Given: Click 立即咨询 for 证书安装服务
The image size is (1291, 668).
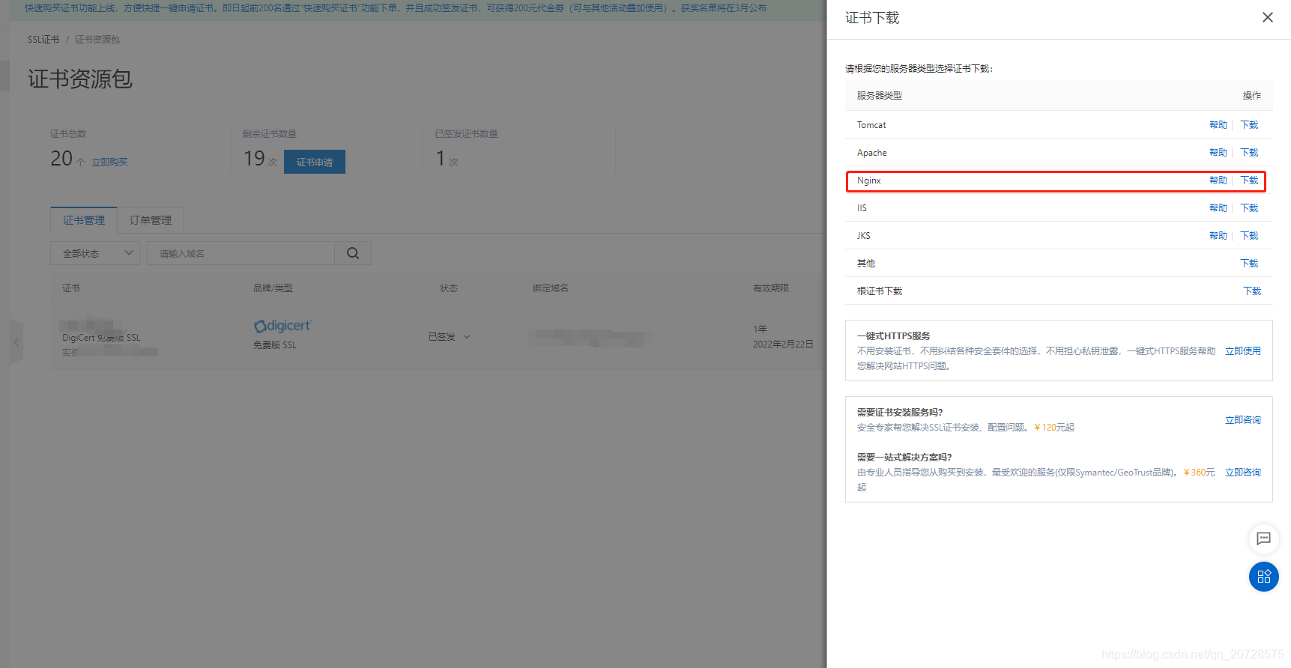Looking at the screenshot, I should point(1243,420).
